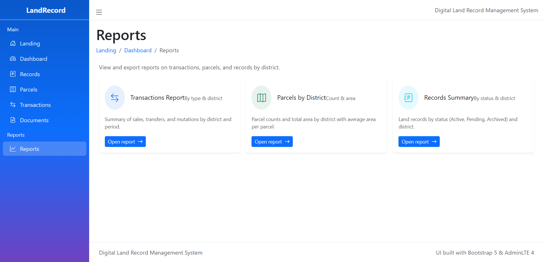Click the Transactions arrows icon
The width and height of the screenshot is (544, 262).
coord(13,105)
